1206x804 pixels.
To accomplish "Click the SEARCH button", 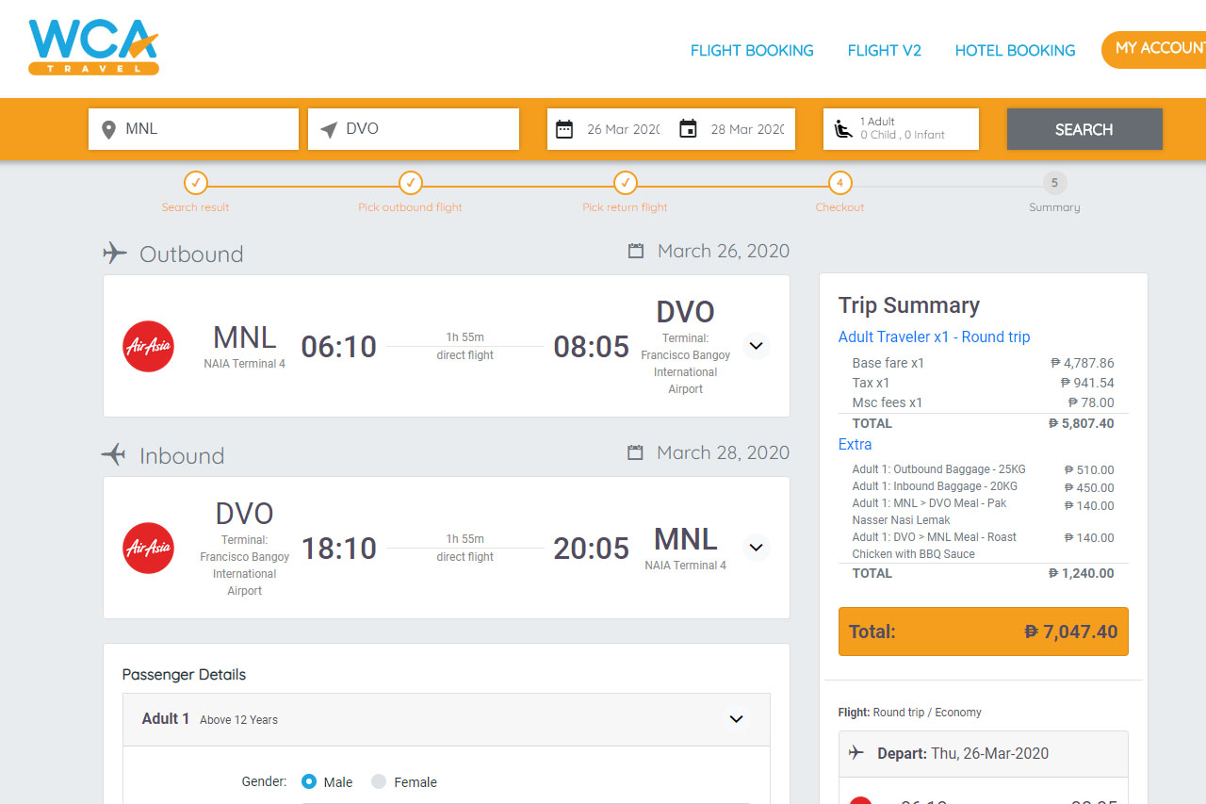I will (1084, 129).
